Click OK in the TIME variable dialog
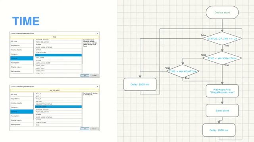 coord(85,75)
